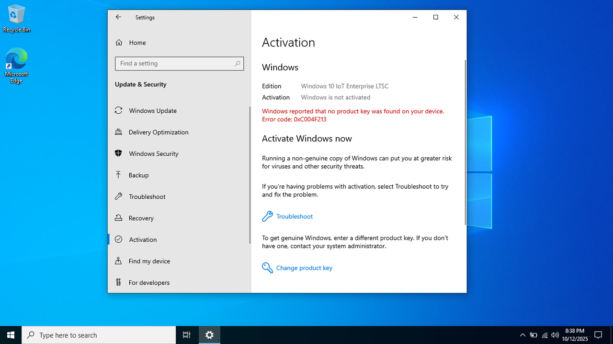Click the Change product key link

tap(304, 268)
